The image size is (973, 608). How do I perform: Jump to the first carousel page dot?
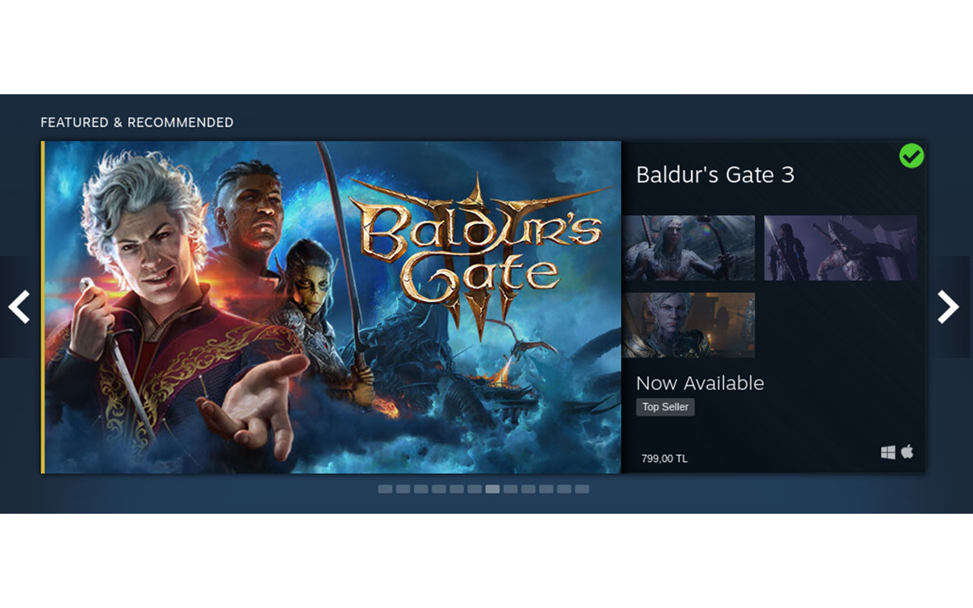pos(385,489)
